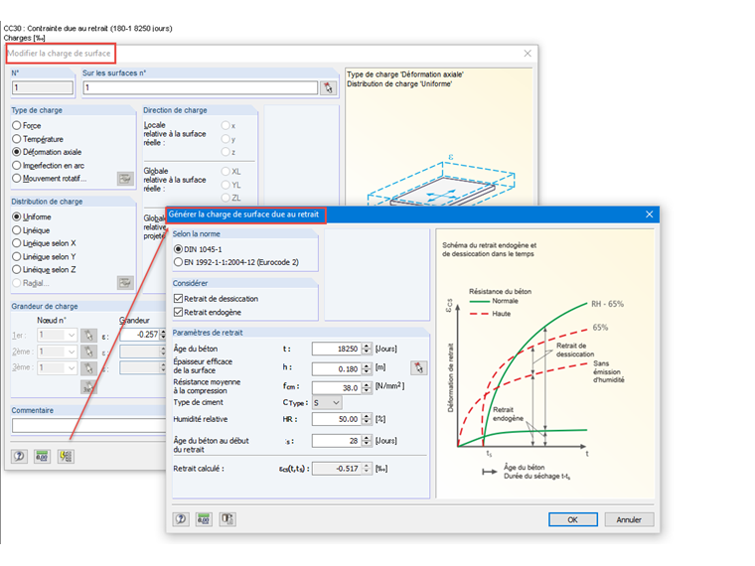This screenshot has width=755, height=566.
Task: Open units and decimals in Générer dialog
Action: [x=204, y=518]
